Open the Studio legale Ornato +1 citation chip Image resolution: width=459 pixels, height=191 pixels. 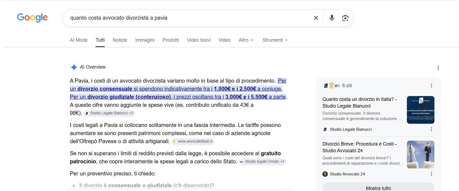(262, 162)
